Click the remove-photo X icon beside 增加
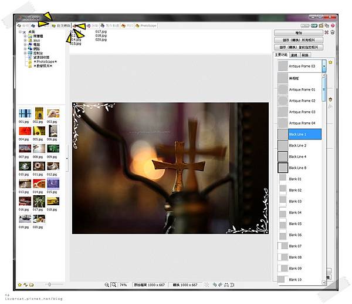Image resolution: width=352 pixels, height=304 pixels. (326, 32)
